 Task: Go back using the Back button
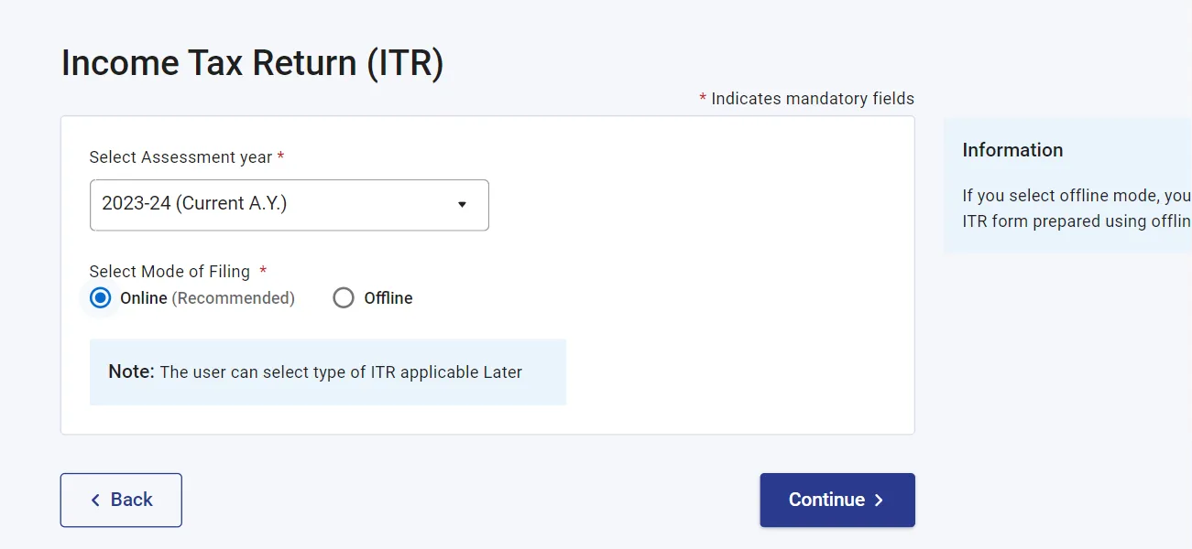click(121, 500)
